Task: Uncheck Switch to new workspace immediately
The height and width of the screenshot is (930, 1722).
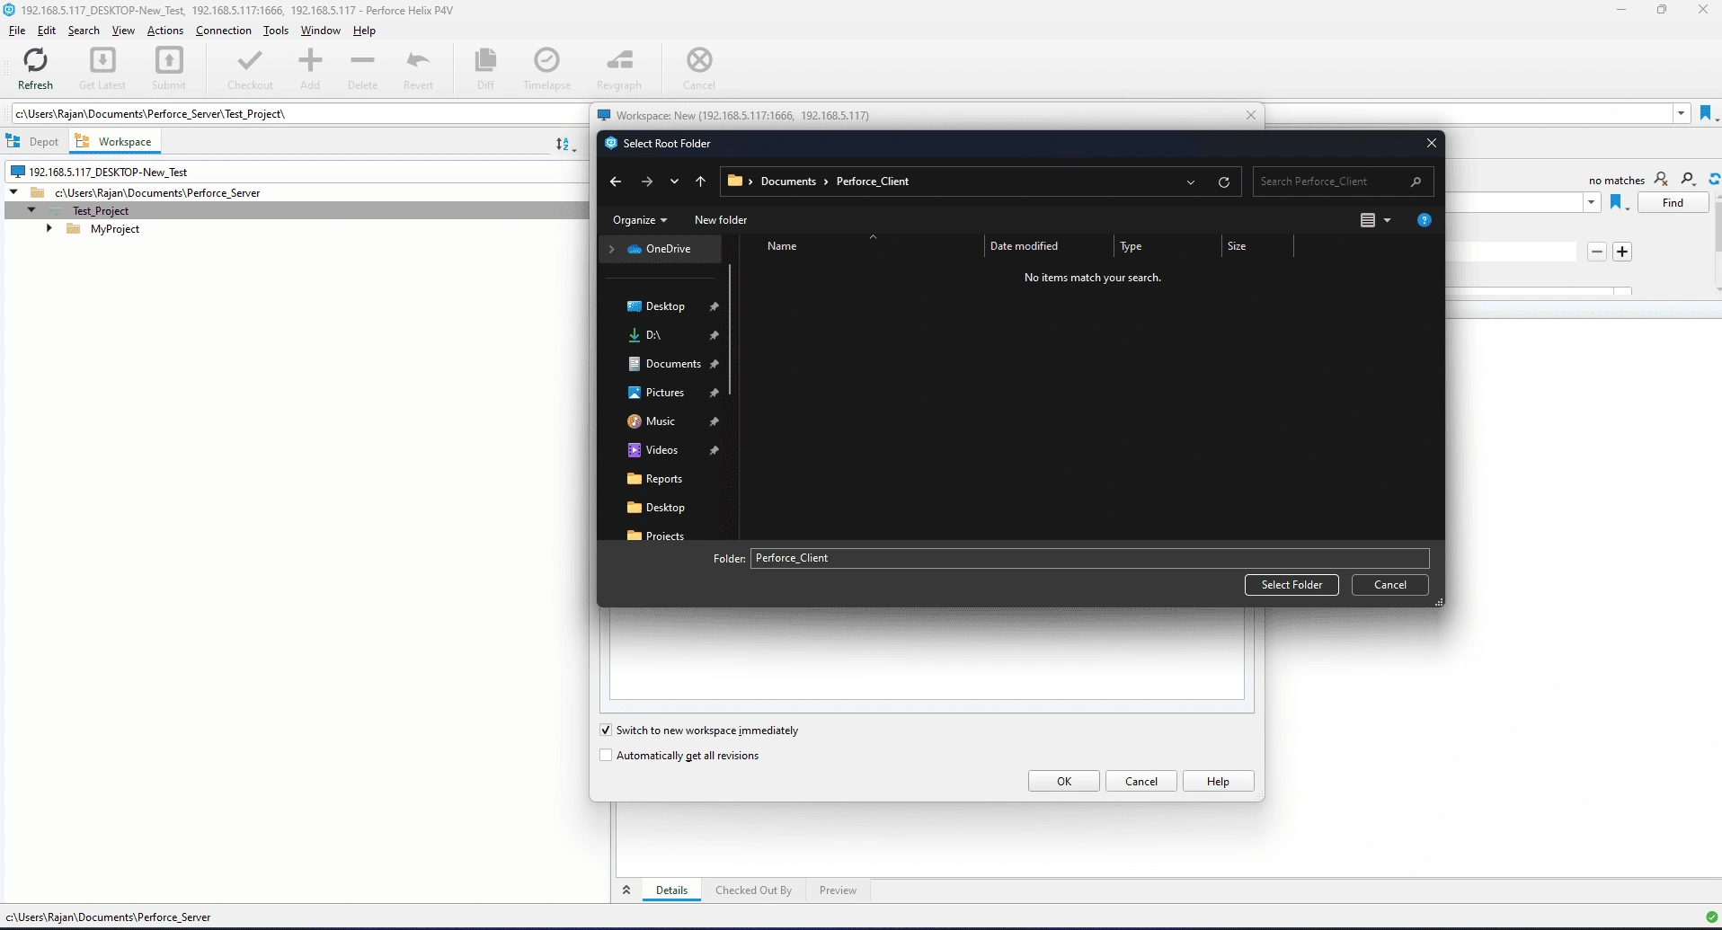Action: pos(606,731)
